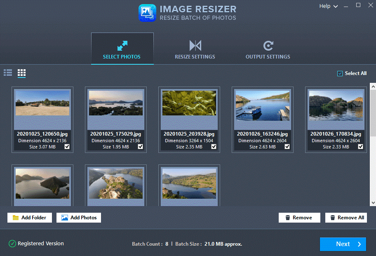Switch to list view layout
Viewport: 376px width, 256px height.
[x=7, y=73]
